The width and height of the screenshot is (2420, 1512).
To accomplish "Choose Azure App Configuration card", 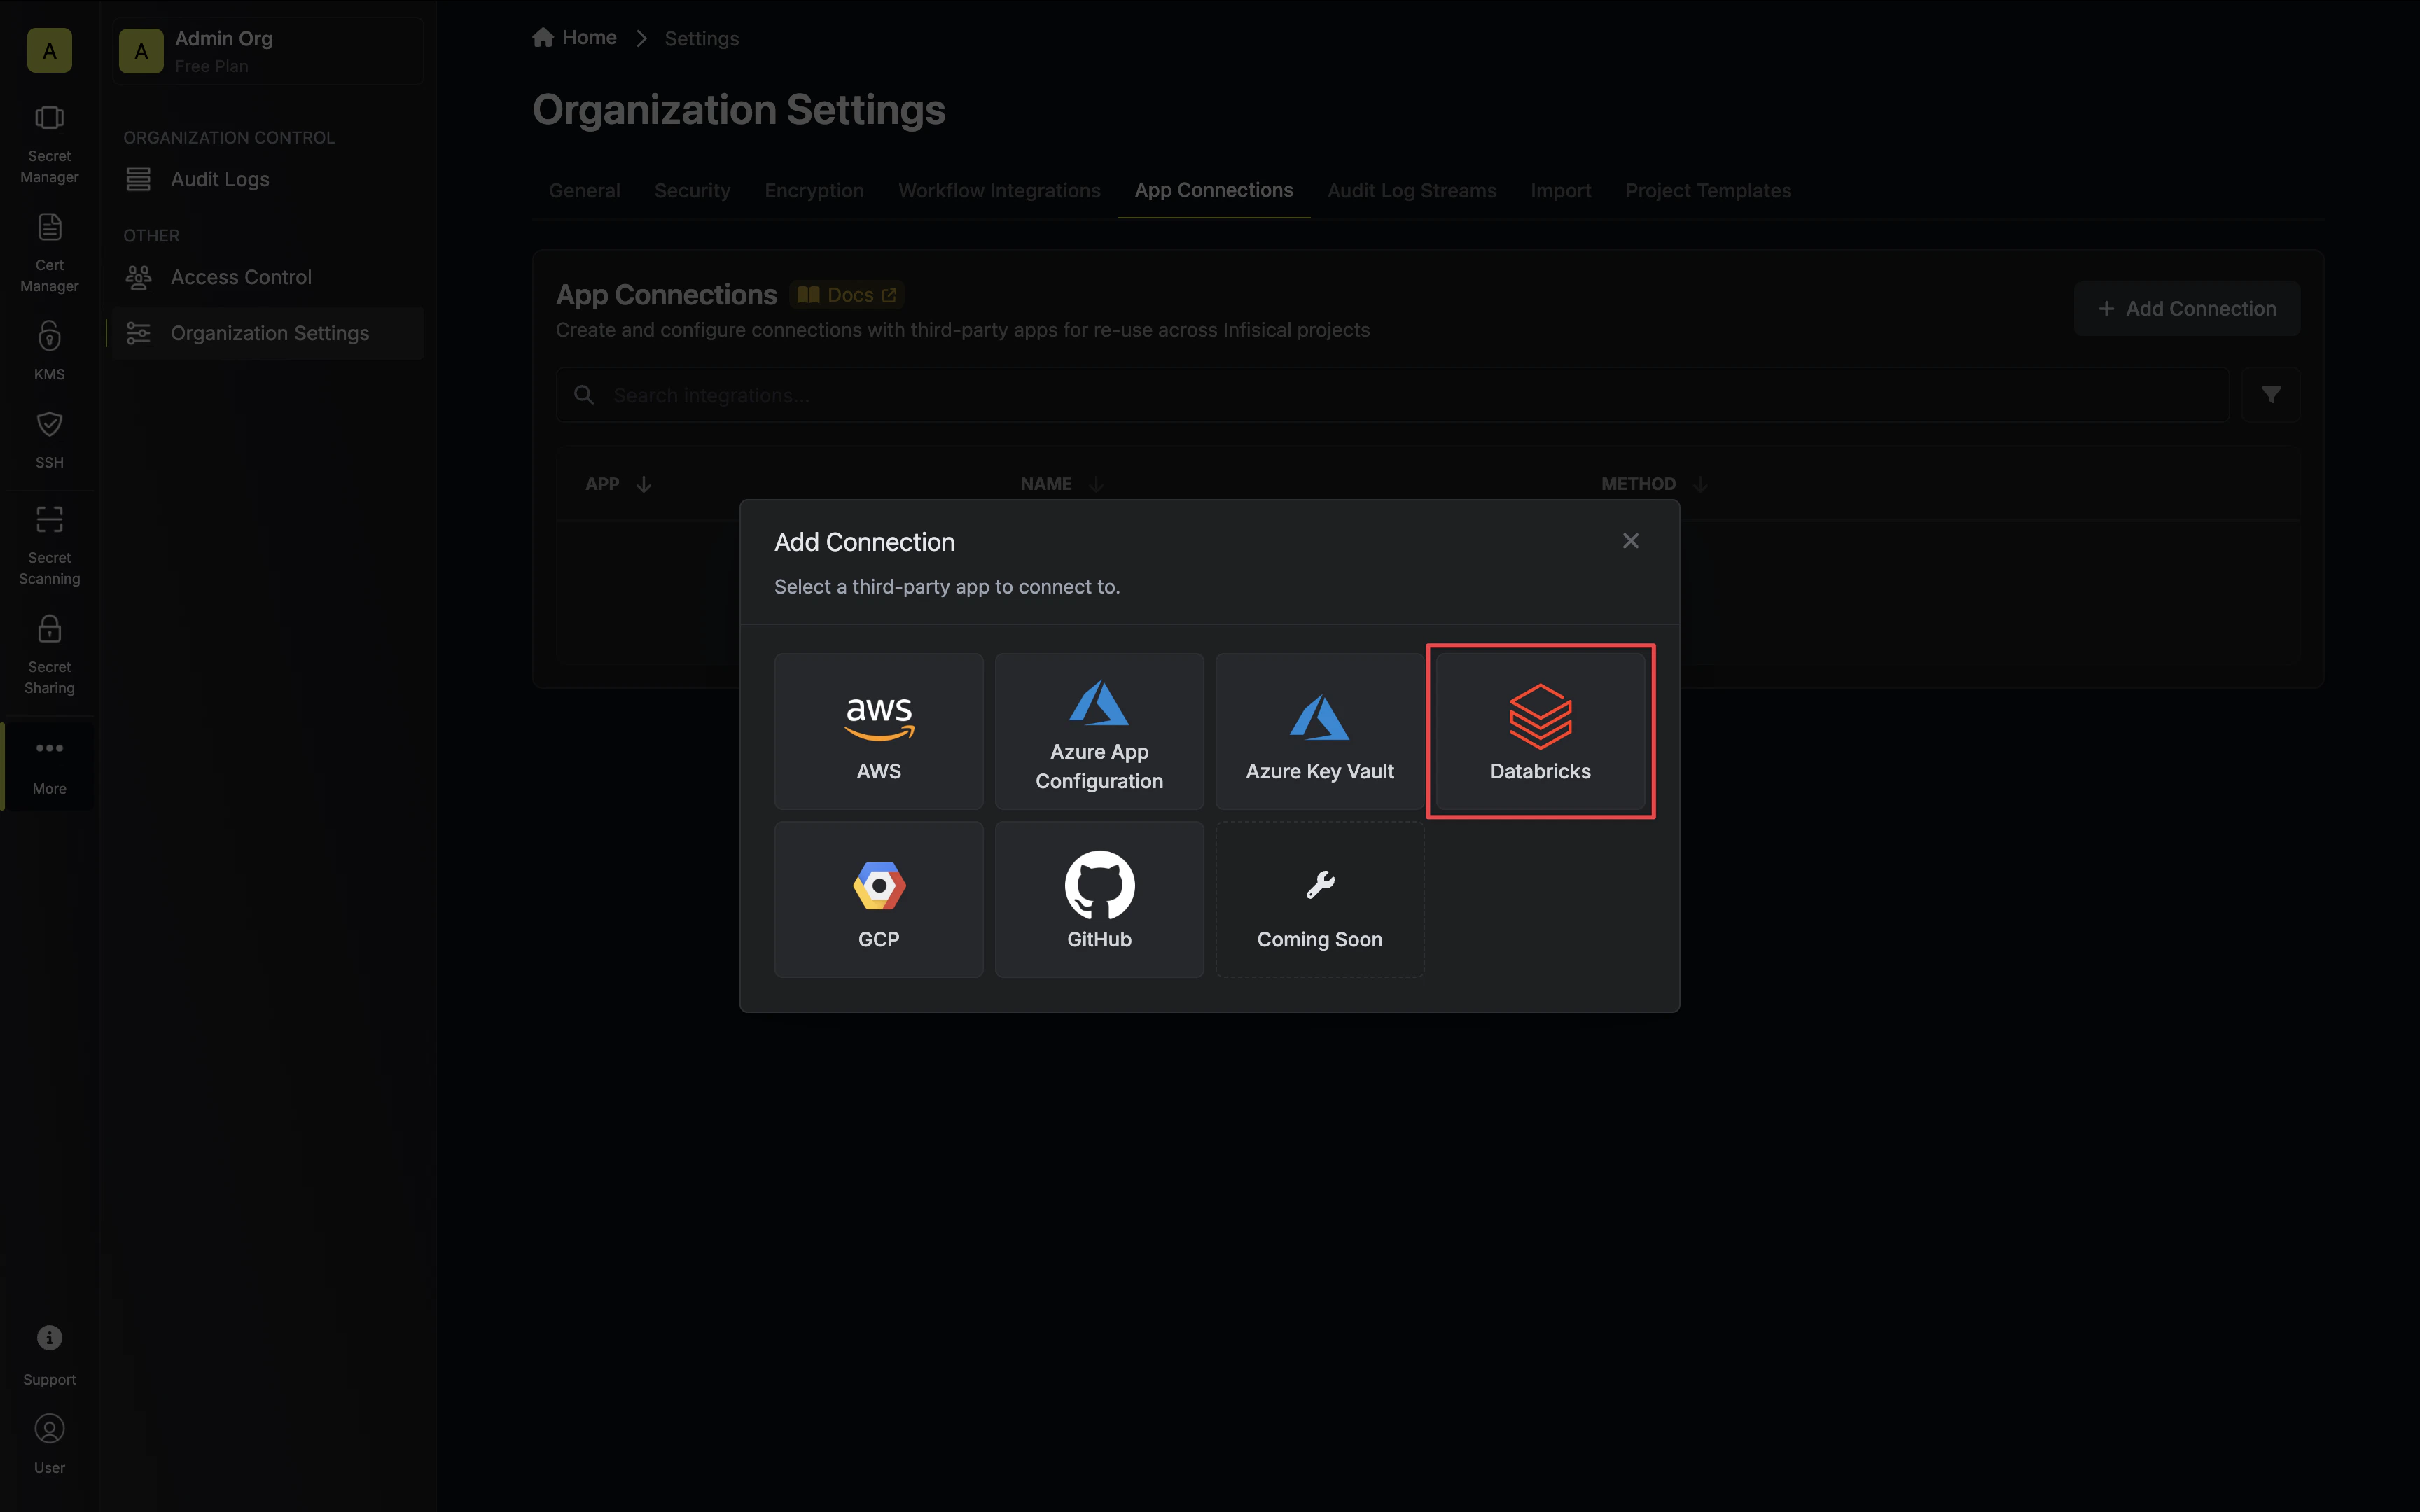I will point(1099,731).
